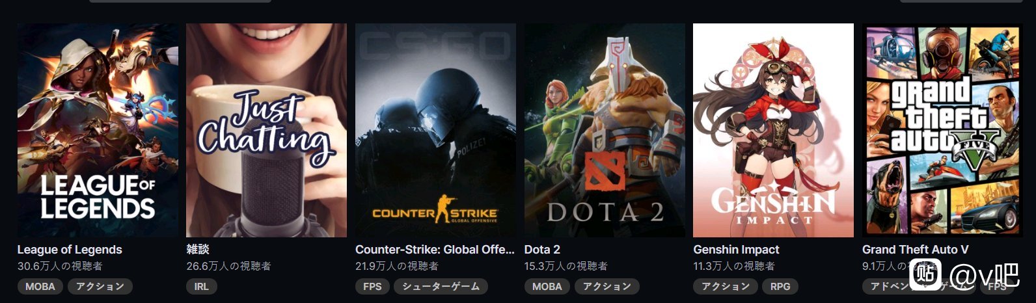Click the 30.6万人の視聴者 viewer count
Image resolution: width=1036 pixels, height=303 pixels.
(x=60, y=266)
